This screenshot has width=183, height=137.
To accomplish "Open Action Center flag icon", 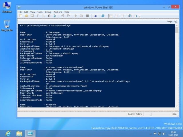I will [x=155, y=134].
